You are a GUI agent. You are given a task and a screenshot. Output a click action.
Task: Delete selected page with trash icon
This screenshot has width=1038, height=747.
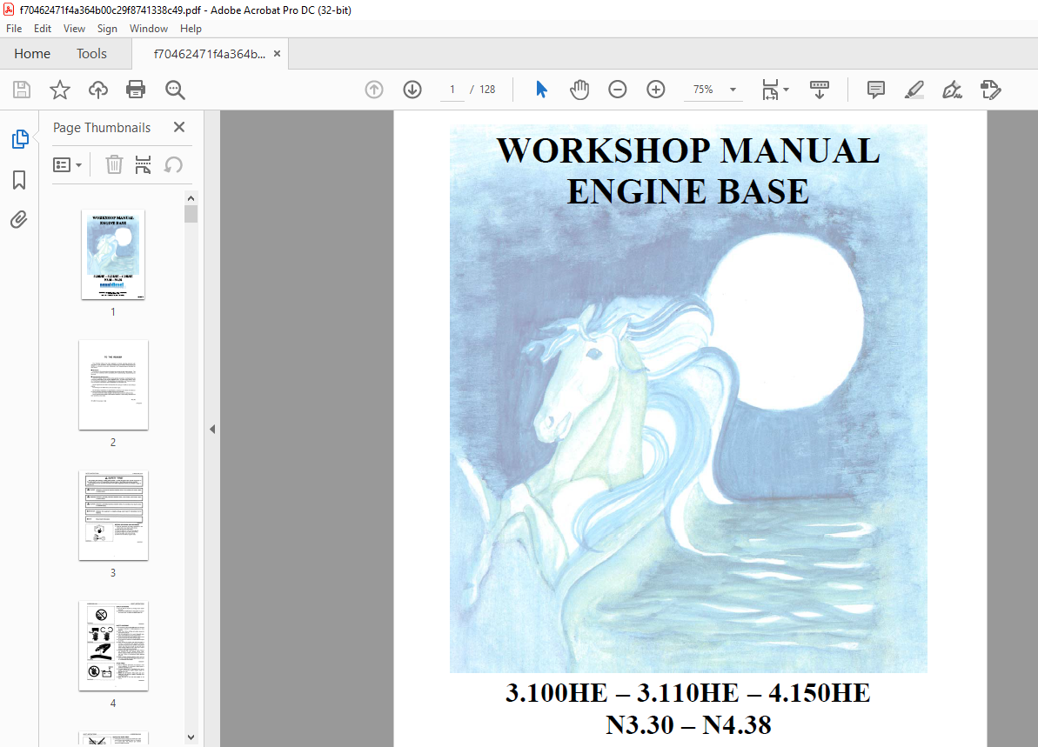(x=114, y=164)
